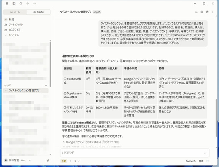This screenshot has height=167, width=219.
Task: Open the preview pane icon in header
Action: tap(202, 12)
